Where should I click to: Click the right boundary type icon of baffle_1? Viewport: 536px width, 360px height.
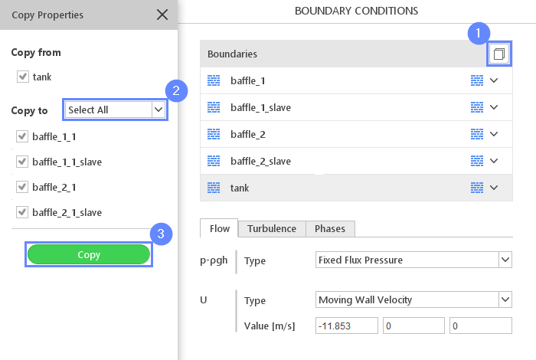pyautogui.click(x=477, y=80)
